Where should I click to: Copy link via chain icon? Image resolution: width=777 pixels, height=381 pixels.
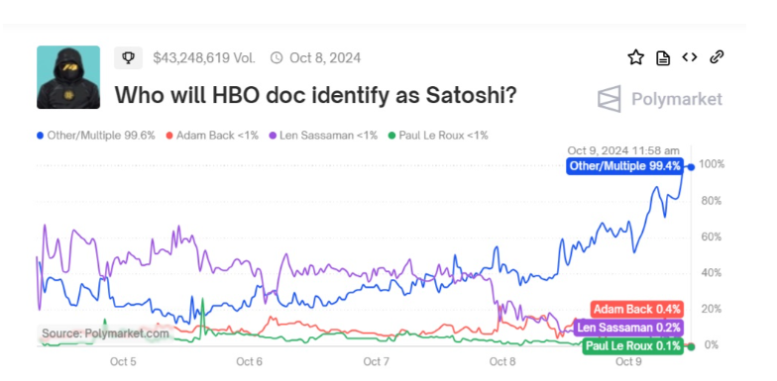click(x=717, y=57)
